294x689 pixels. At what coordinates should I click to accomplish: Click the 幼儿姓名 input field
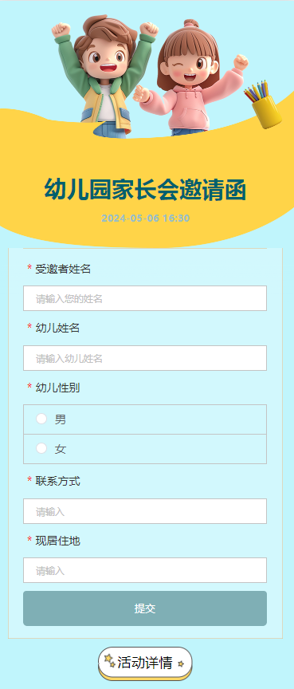[145, 358]
